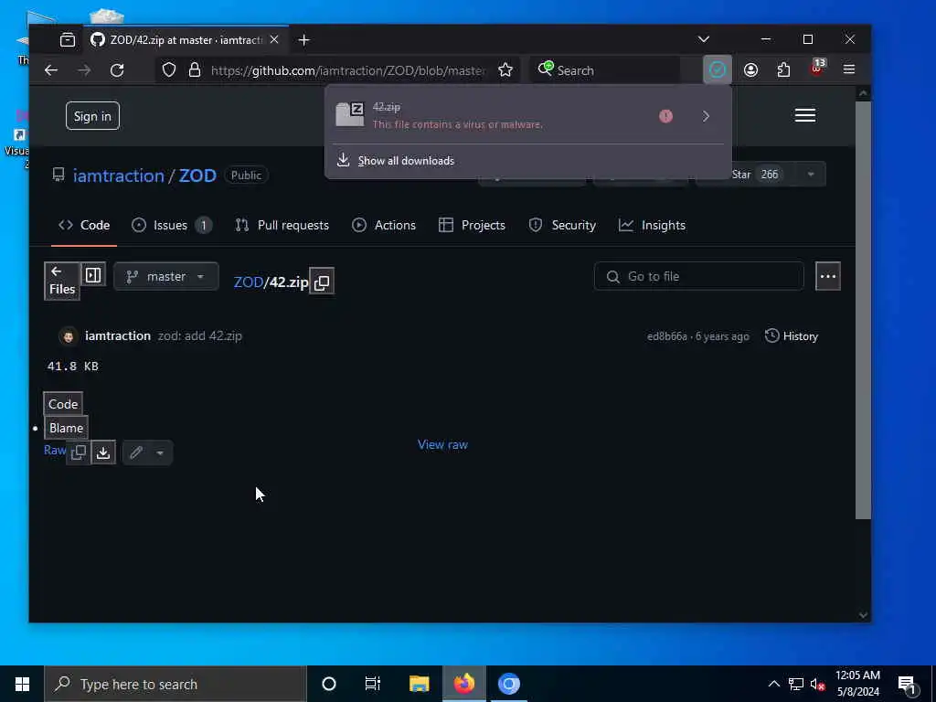Copy the 42.zip file path
The image size is (936, 702).
coord(322,282)
